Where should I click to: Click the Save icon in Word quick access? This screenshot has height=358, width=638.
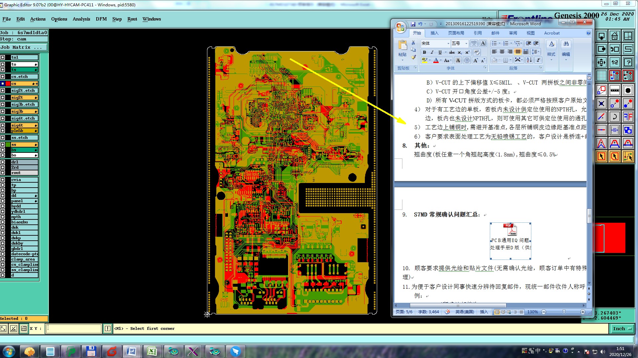click(x=413, y=24)
